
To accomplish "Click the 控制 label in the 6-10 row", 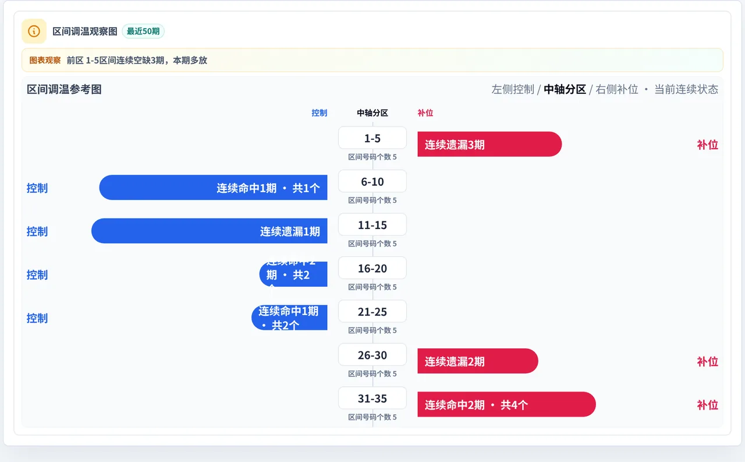I will click(37, 188).
